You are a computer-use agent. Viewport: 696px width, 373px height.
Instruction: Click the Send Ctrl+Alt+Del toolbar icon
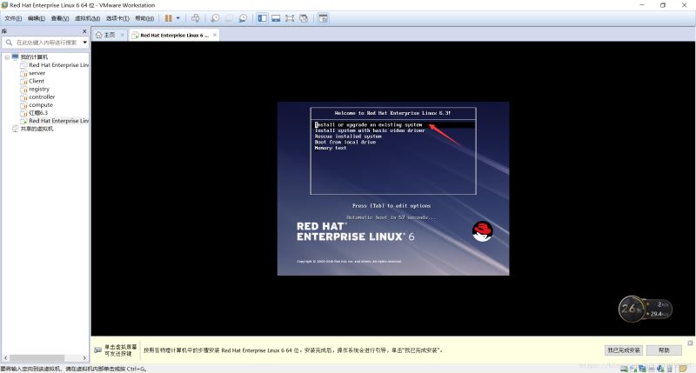coord(195,17)
